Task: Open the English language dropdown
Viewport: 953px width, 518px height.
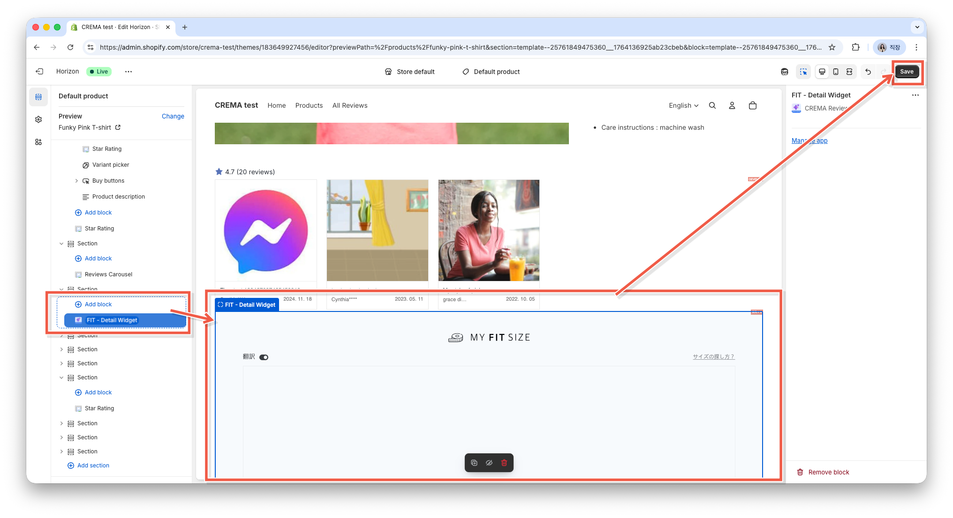Action: [683, 105]
